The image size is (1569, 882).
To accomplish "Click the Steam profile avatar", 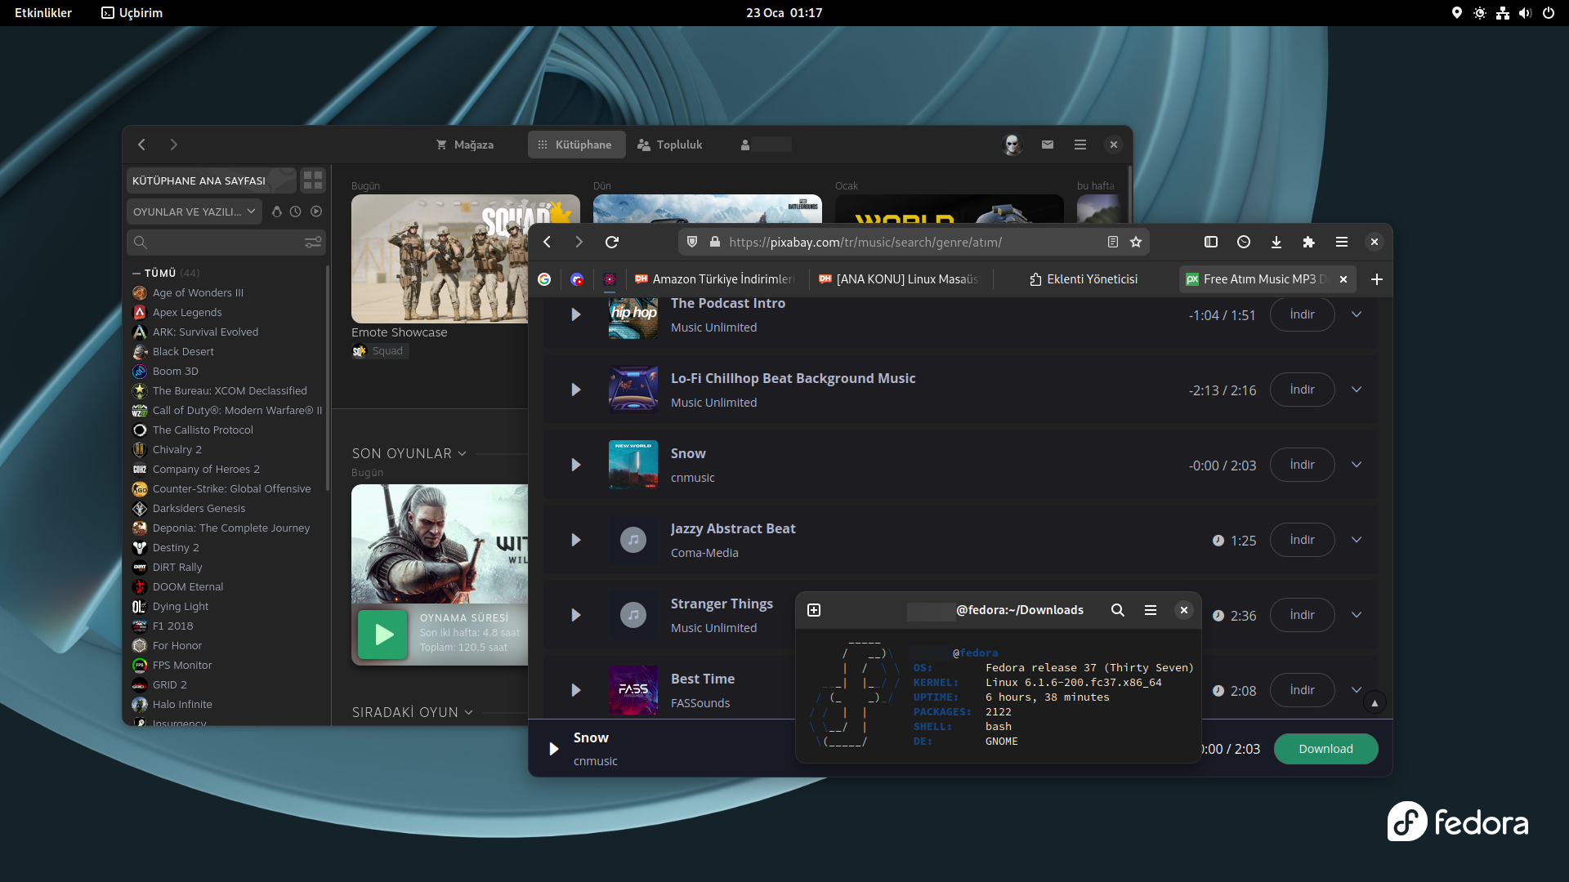I will 1012,145.
